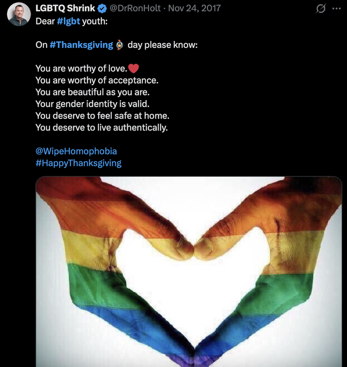Click the "Your gender identity is valid." line

pyautogui.click(x=92, y=104)
